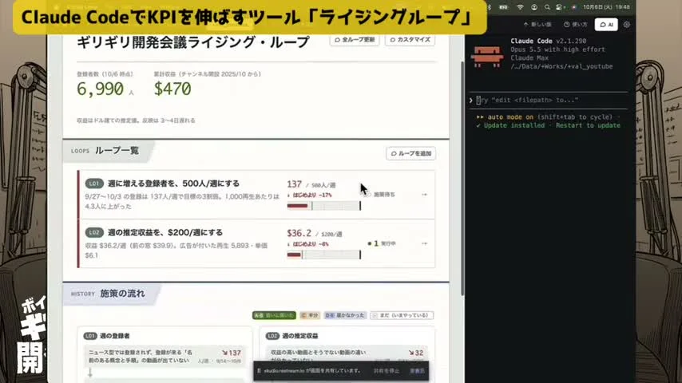The width and height of the screenshot is (682, 383).
Task: Open the battery menu bar icon
Action: pos(504,7)
